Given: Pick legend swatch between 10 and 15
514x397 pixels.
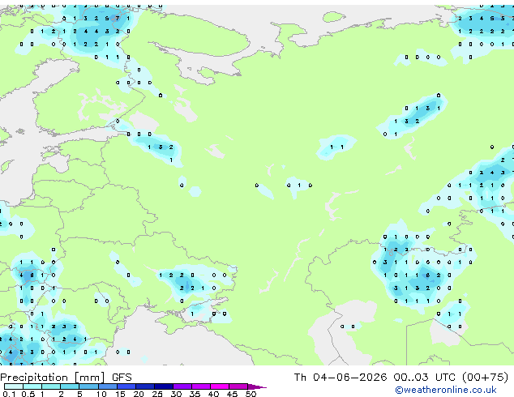Looking at the screenshot, I should 108,386.
